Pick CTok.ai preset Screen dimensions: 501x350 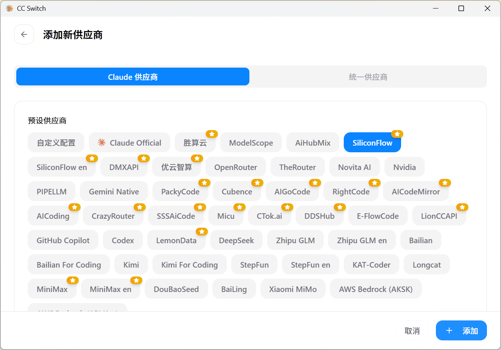pos(269,215)
